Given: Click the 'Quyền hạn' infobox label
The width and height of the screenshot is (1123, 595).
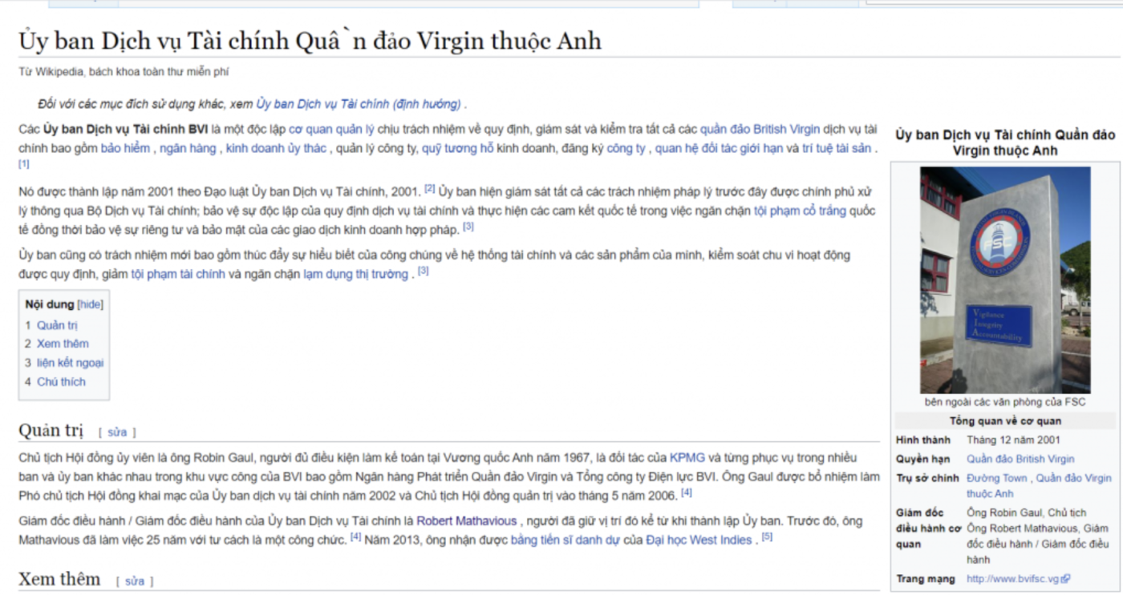Looking at the screenshot, I should pos(922,459).
